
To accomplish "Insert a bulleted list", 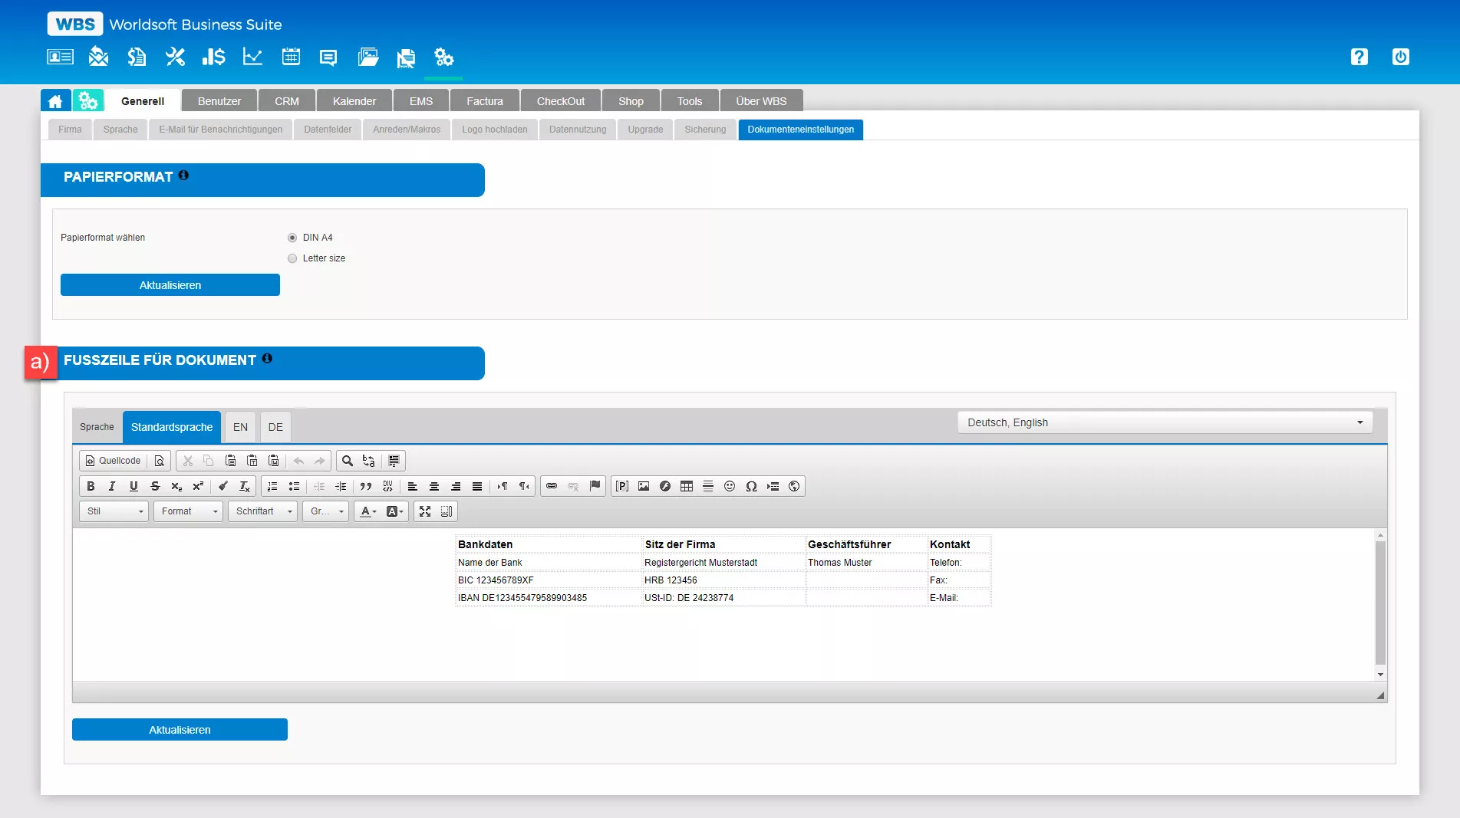I will click(294, 486).
